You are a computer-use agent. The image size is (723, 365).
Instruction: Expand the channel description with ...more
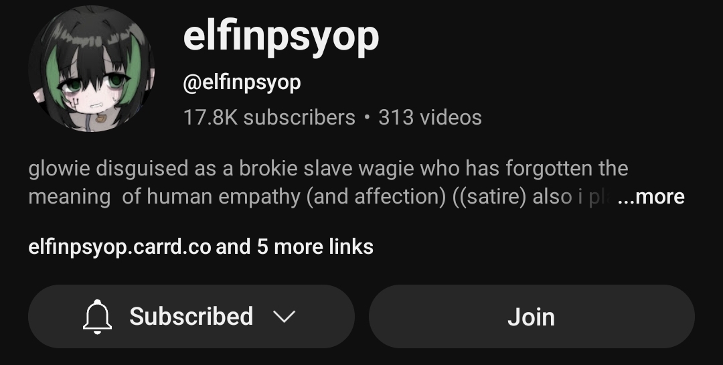tap(651, 197)
